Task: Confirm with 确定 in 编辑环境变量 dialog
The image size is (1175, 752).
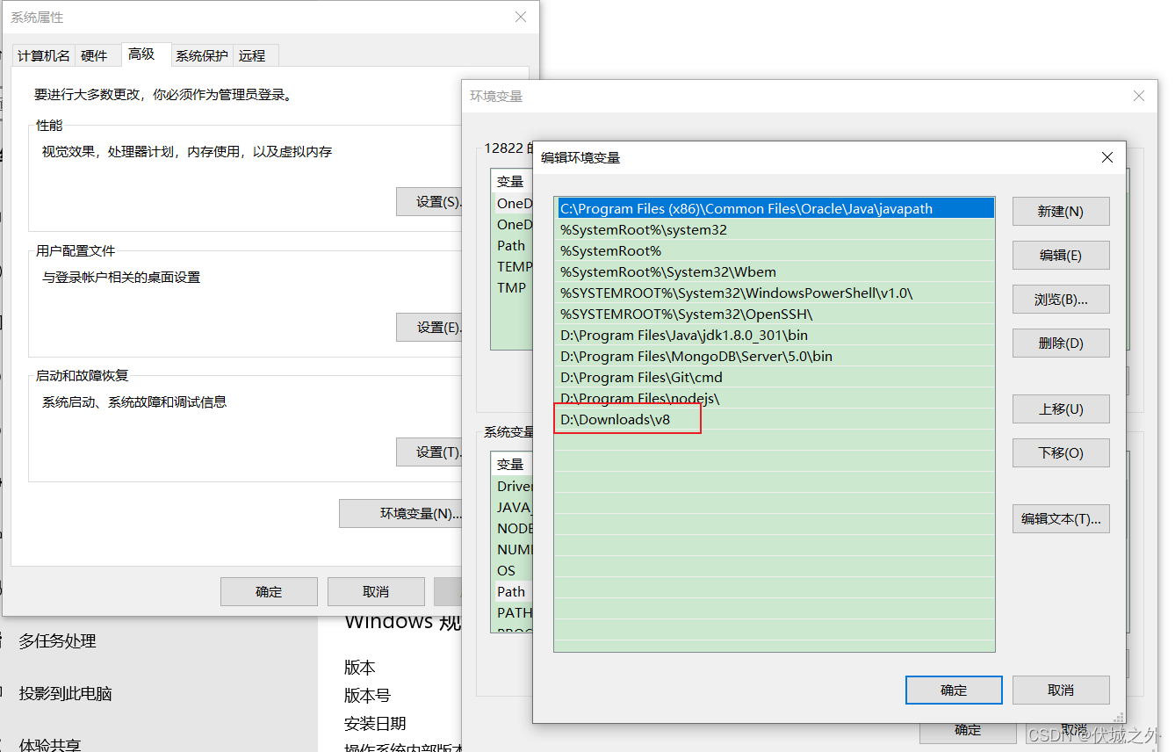Action: [954, 691]
